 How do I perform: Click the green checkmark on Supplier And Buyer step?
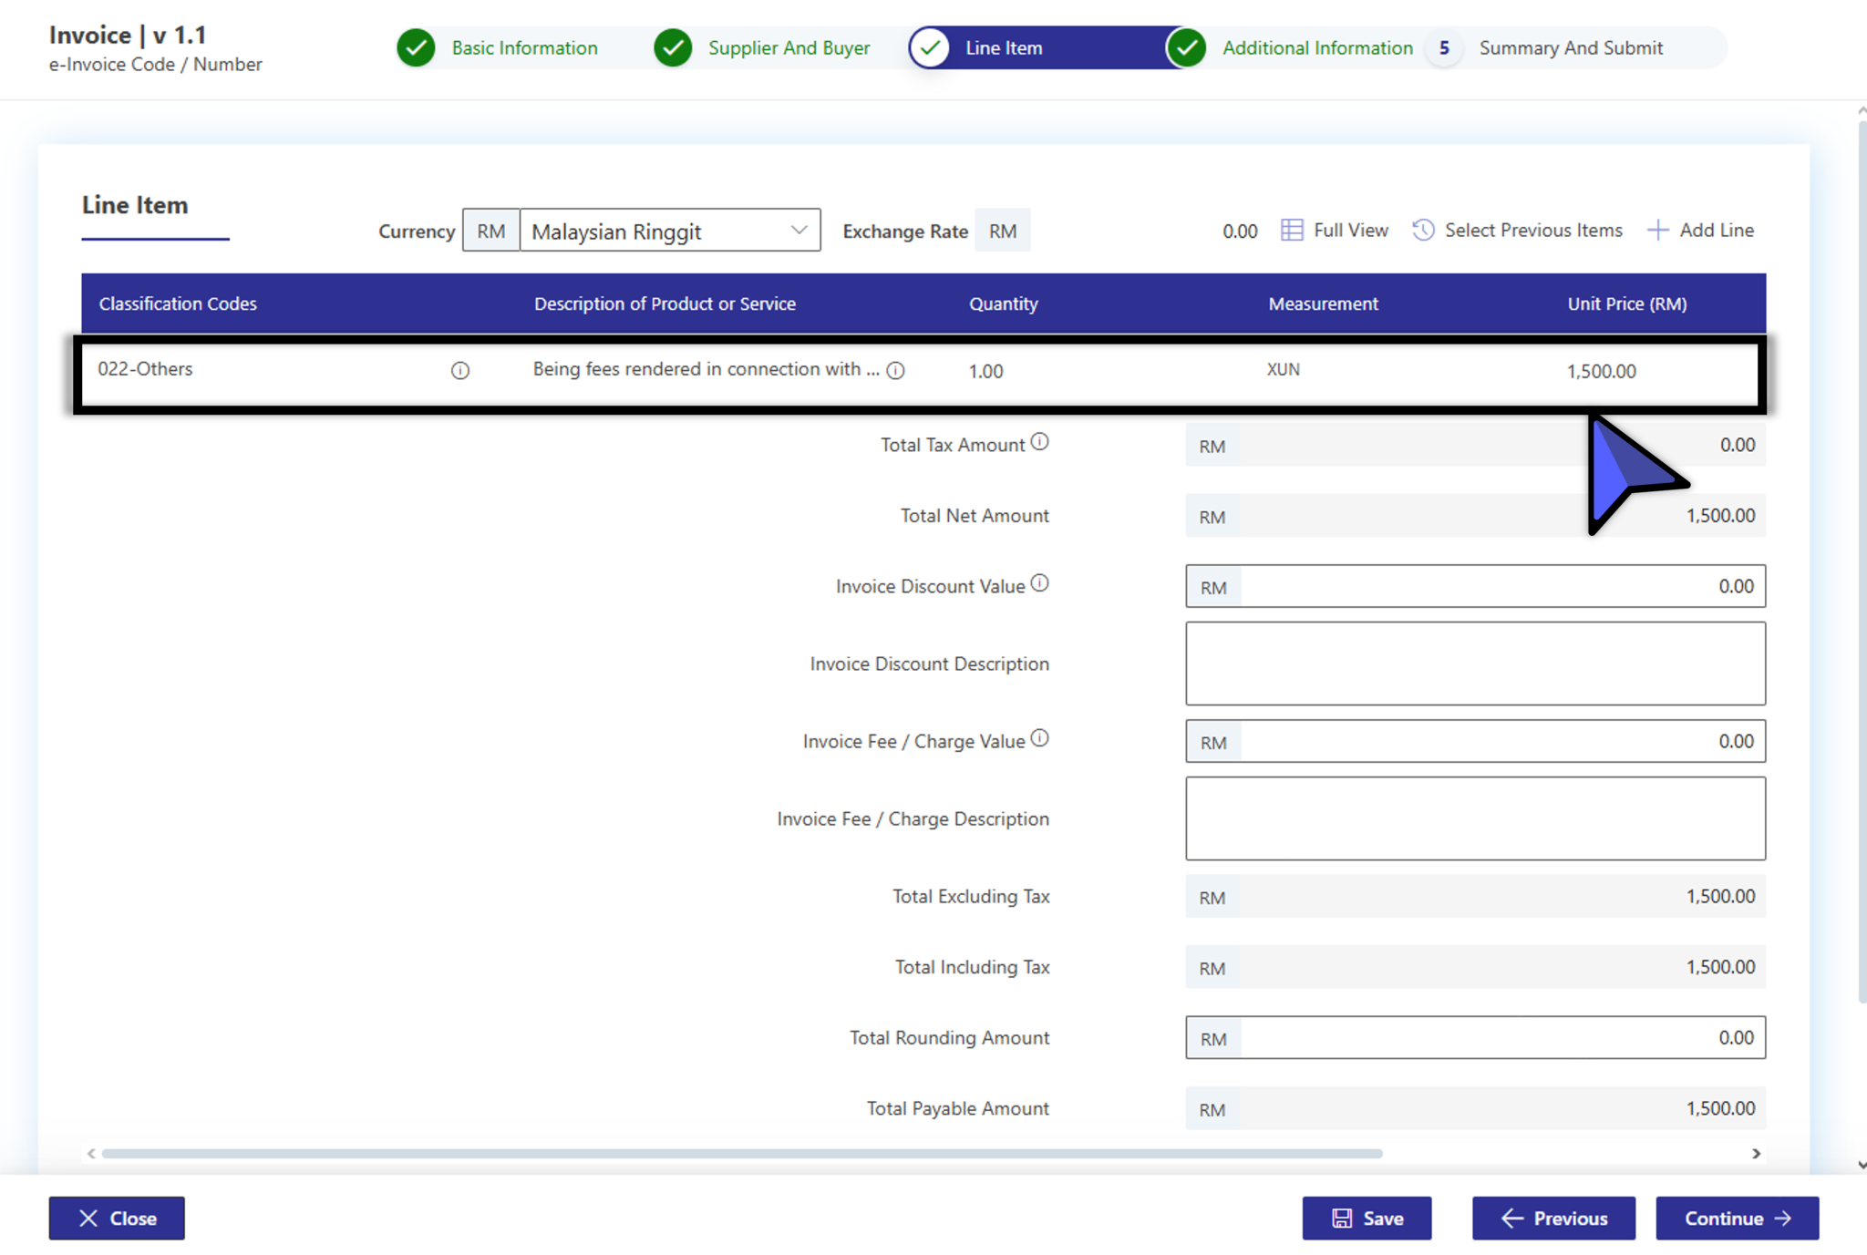tap(673, 47)
